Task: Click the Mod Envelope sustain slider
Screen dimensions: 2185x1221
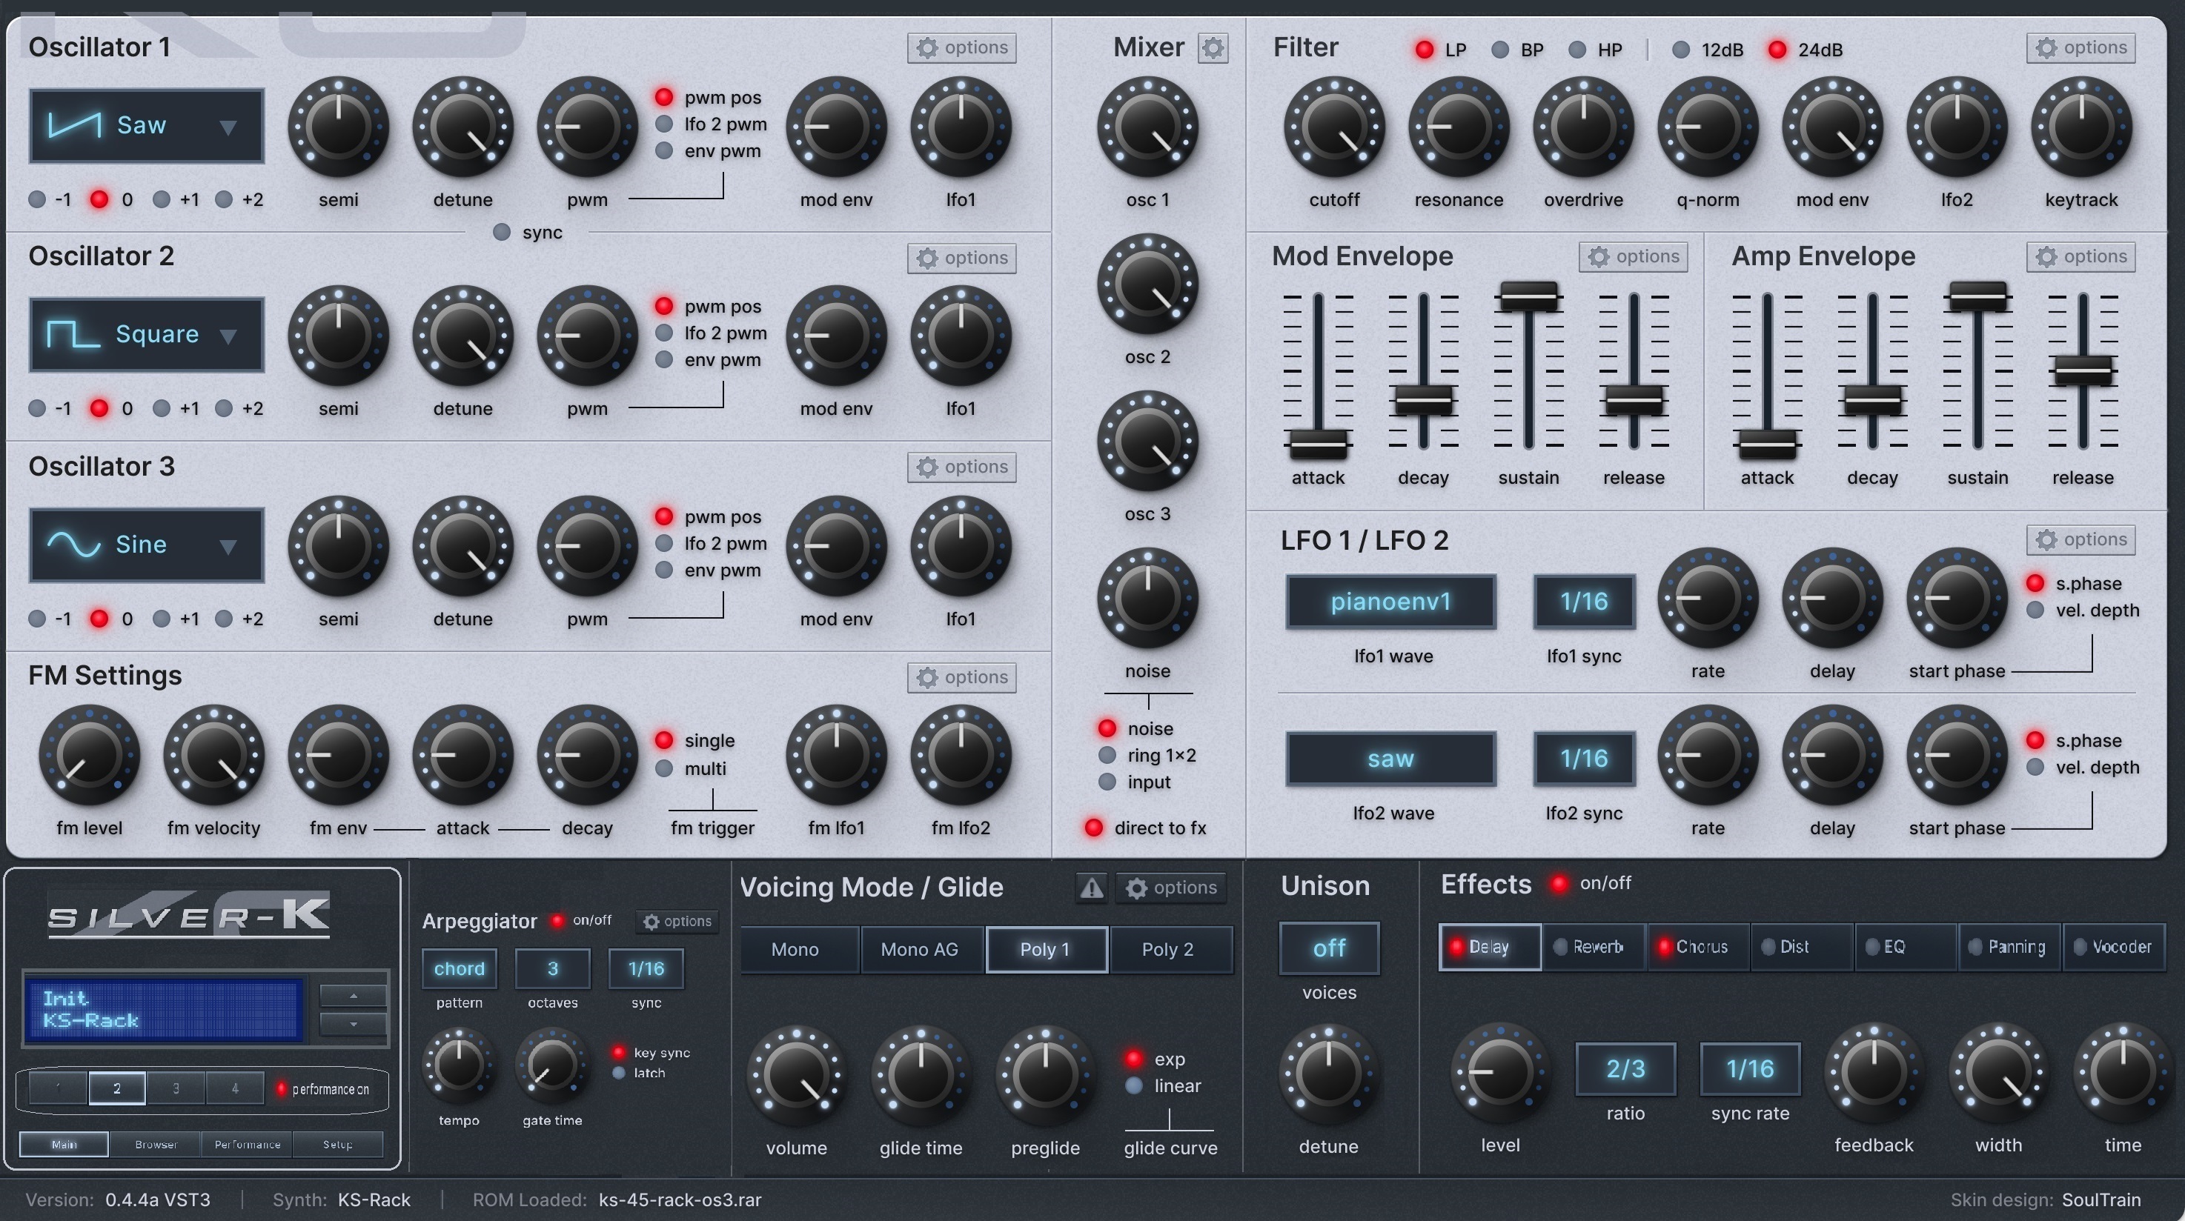Action: click(x=1528, y=297)
